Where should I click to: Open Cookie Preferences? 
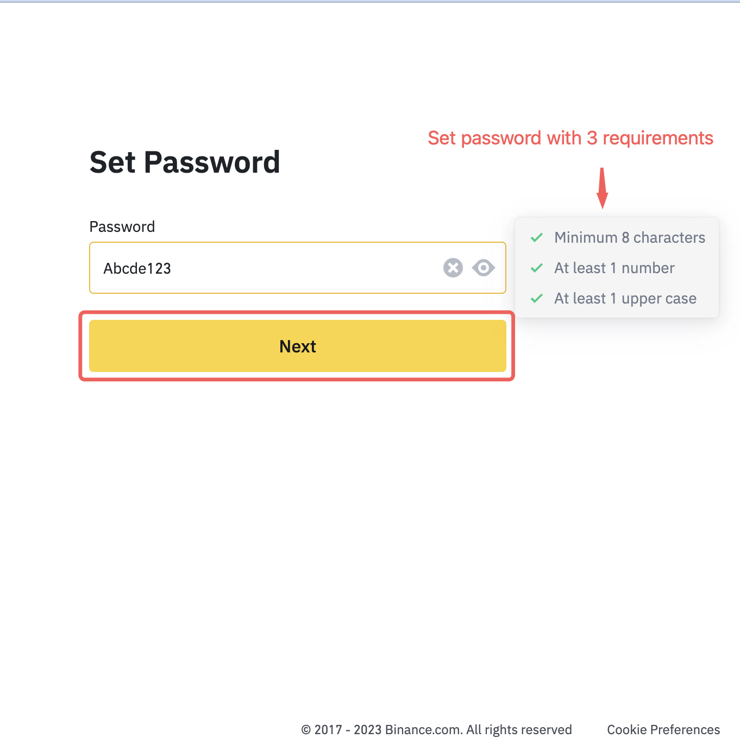(663, 730)
